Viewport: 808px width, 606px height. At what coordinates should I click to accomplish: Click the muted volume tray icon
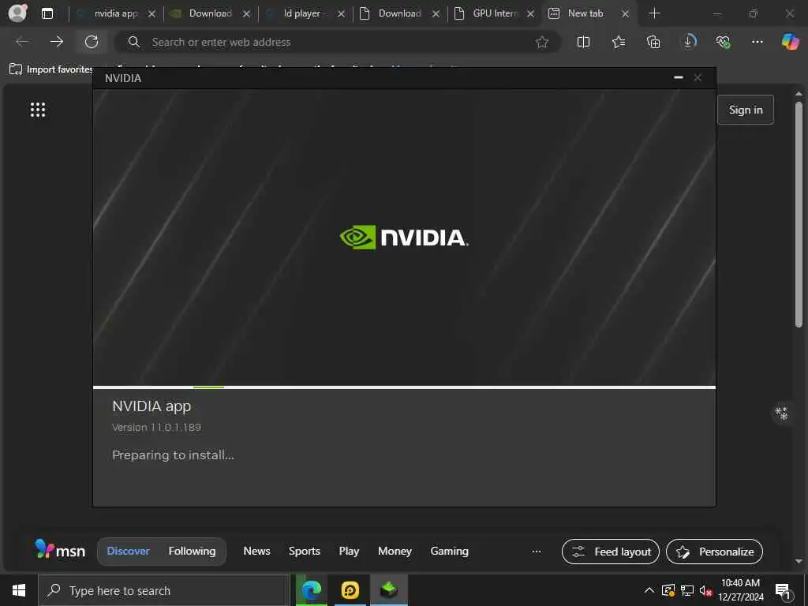706,590
